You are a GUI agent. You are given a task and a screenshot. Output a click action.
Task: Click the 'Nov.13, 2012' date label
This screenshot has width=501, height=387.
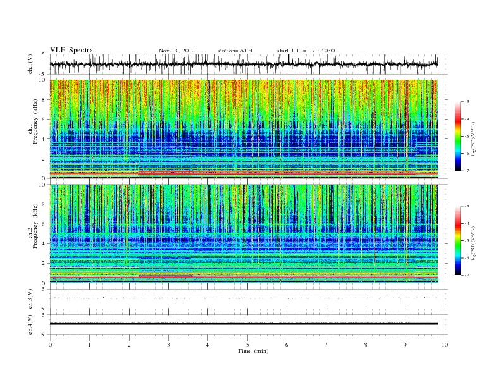pos(176,51)
